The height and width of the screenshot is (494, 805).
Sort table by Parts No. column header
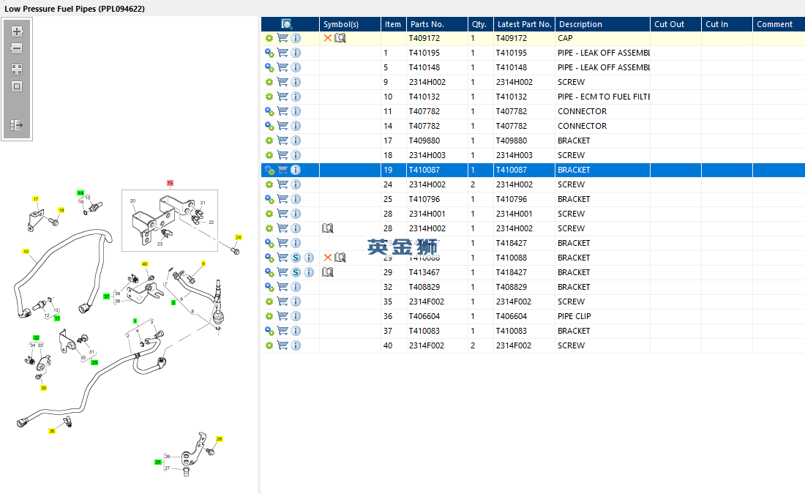427,24
